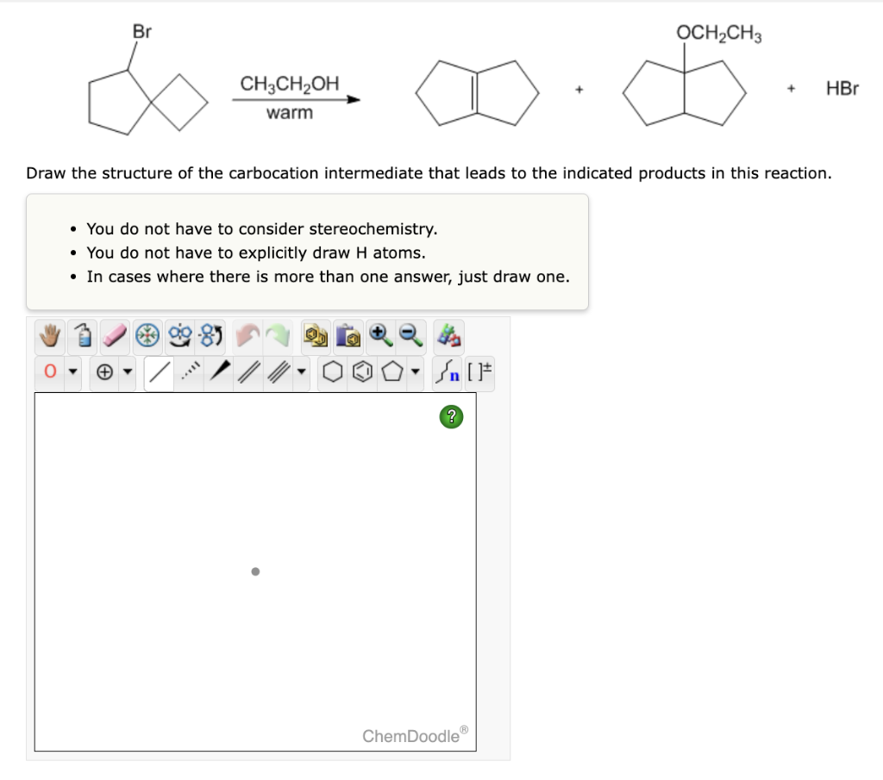Select the hashed wedge bond tool
The image size is (883, 780).
pos(189,371)
